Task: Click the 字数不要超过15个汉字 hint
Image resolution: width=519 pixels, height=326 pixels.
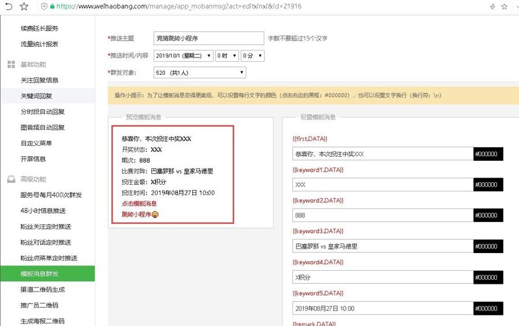Action: (297, 38)
